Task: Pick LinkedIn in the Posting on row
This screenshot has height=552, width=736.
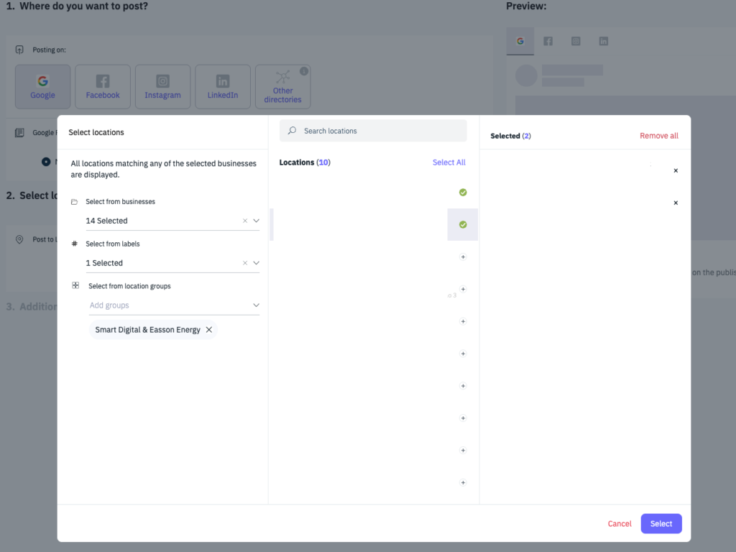Action: (223, 86)
